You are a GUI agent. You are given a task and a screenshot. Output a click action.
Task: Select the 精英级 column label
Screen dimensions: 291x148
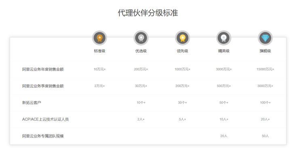click(x=224, y=51)
